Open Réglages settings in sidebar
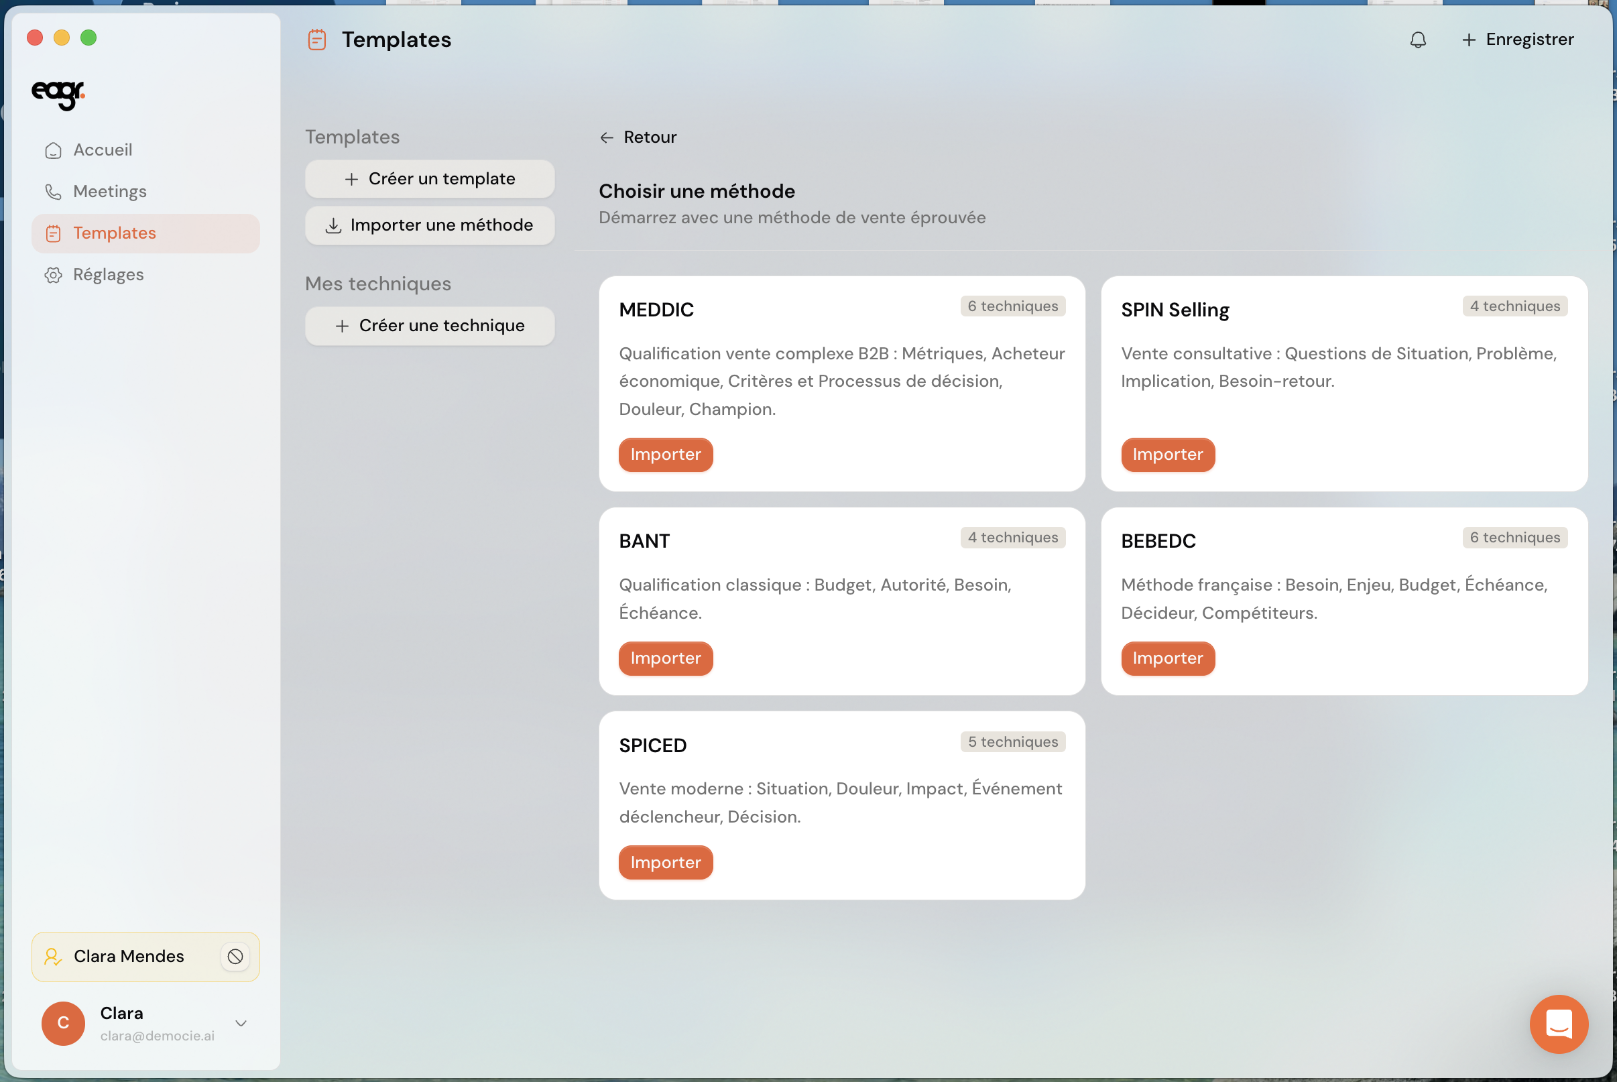Image resolution: width=1617 pixels, height=1082 pixels. (x=145, y=275)
